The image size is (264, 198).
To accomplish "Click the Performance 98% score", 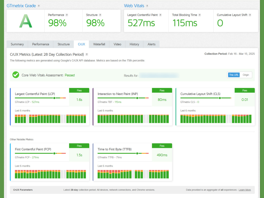I will (57, 23).
